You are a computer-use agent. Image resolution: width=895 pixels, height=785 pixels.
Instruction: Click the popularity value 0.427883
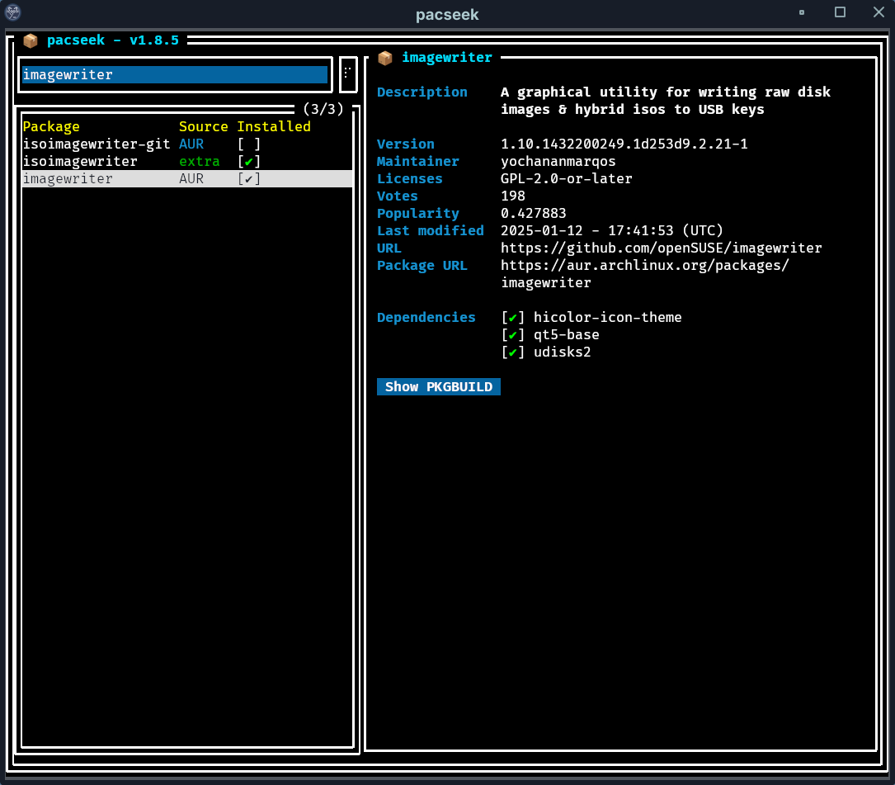[x=533, y=213]
